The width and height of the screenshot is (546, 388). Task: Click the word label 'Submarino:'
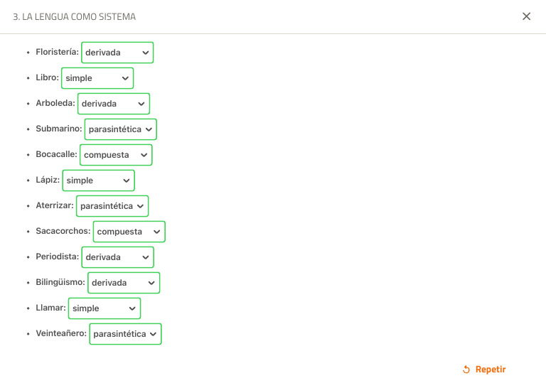59,129
